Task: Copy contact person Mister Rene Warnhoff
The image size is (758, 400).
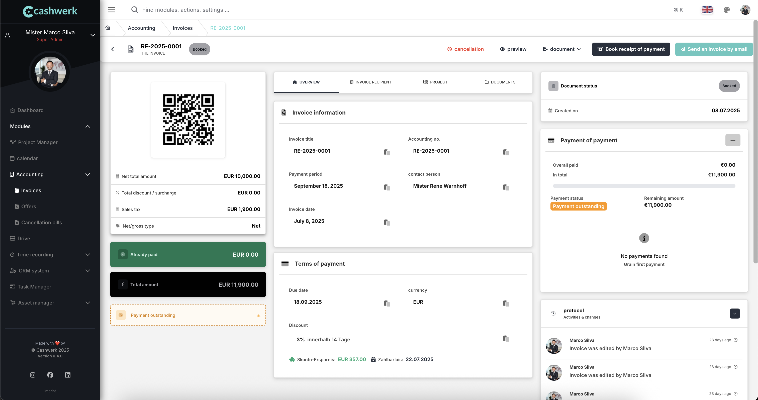Action: (x=506, y=187)
